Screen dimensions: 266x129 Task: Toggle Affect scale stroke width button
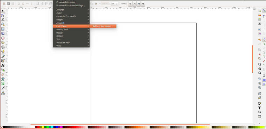coord(130,3)
